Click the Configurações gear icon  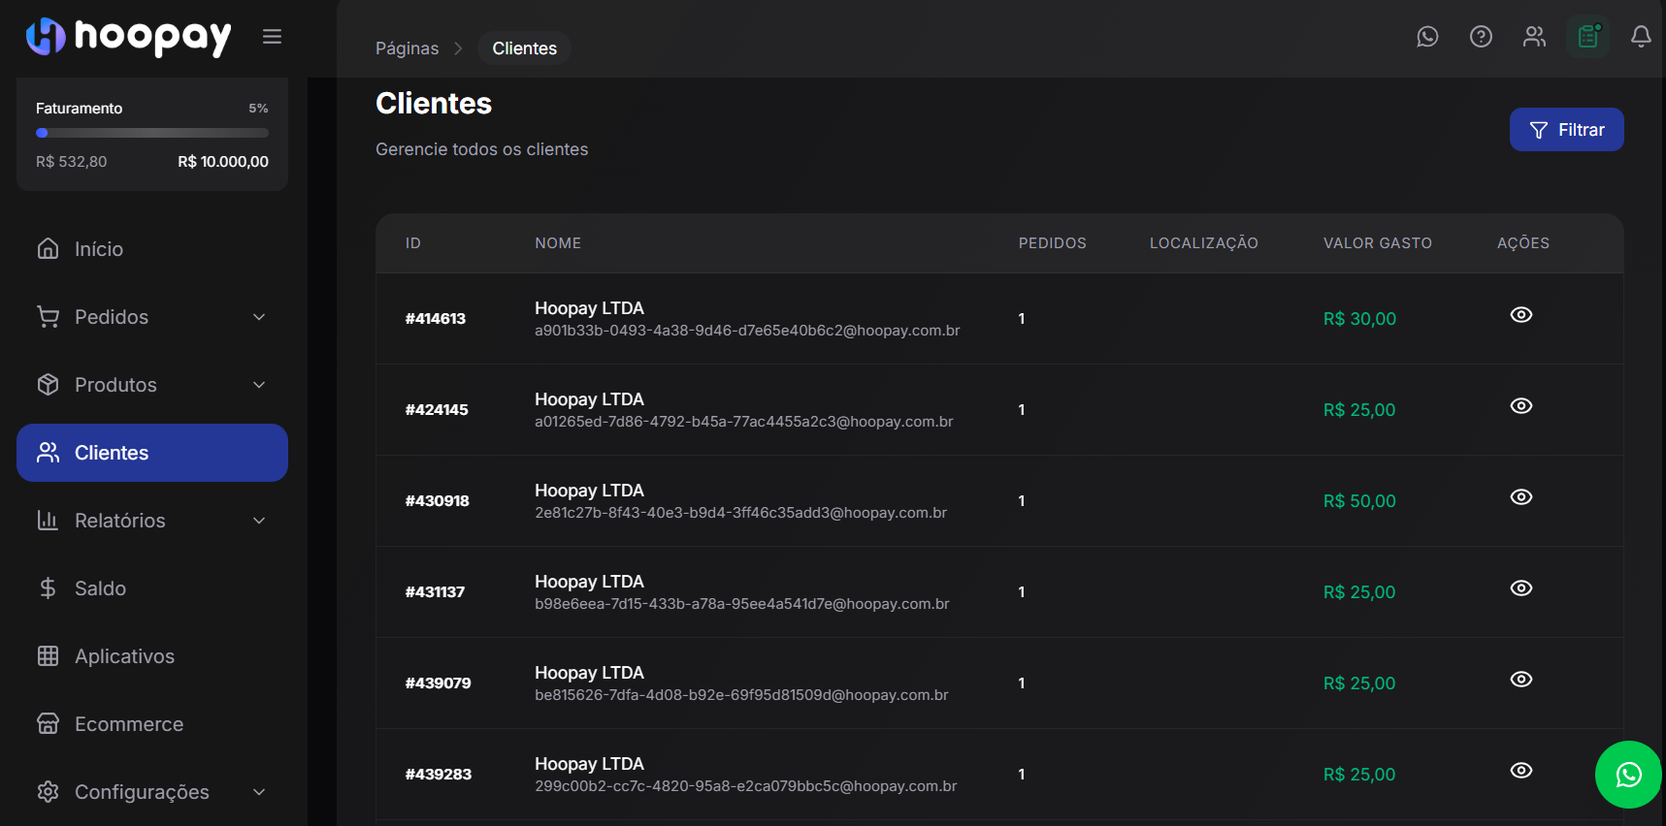48,792
